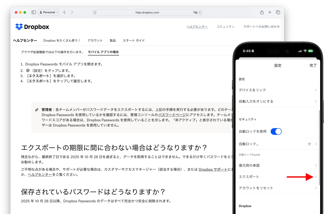Tap 完了 to close settings
This screenshot has height=214, width=329.
[x=313, y=65]
